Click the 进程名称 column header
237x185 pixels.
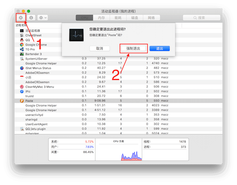click(21, 25)
